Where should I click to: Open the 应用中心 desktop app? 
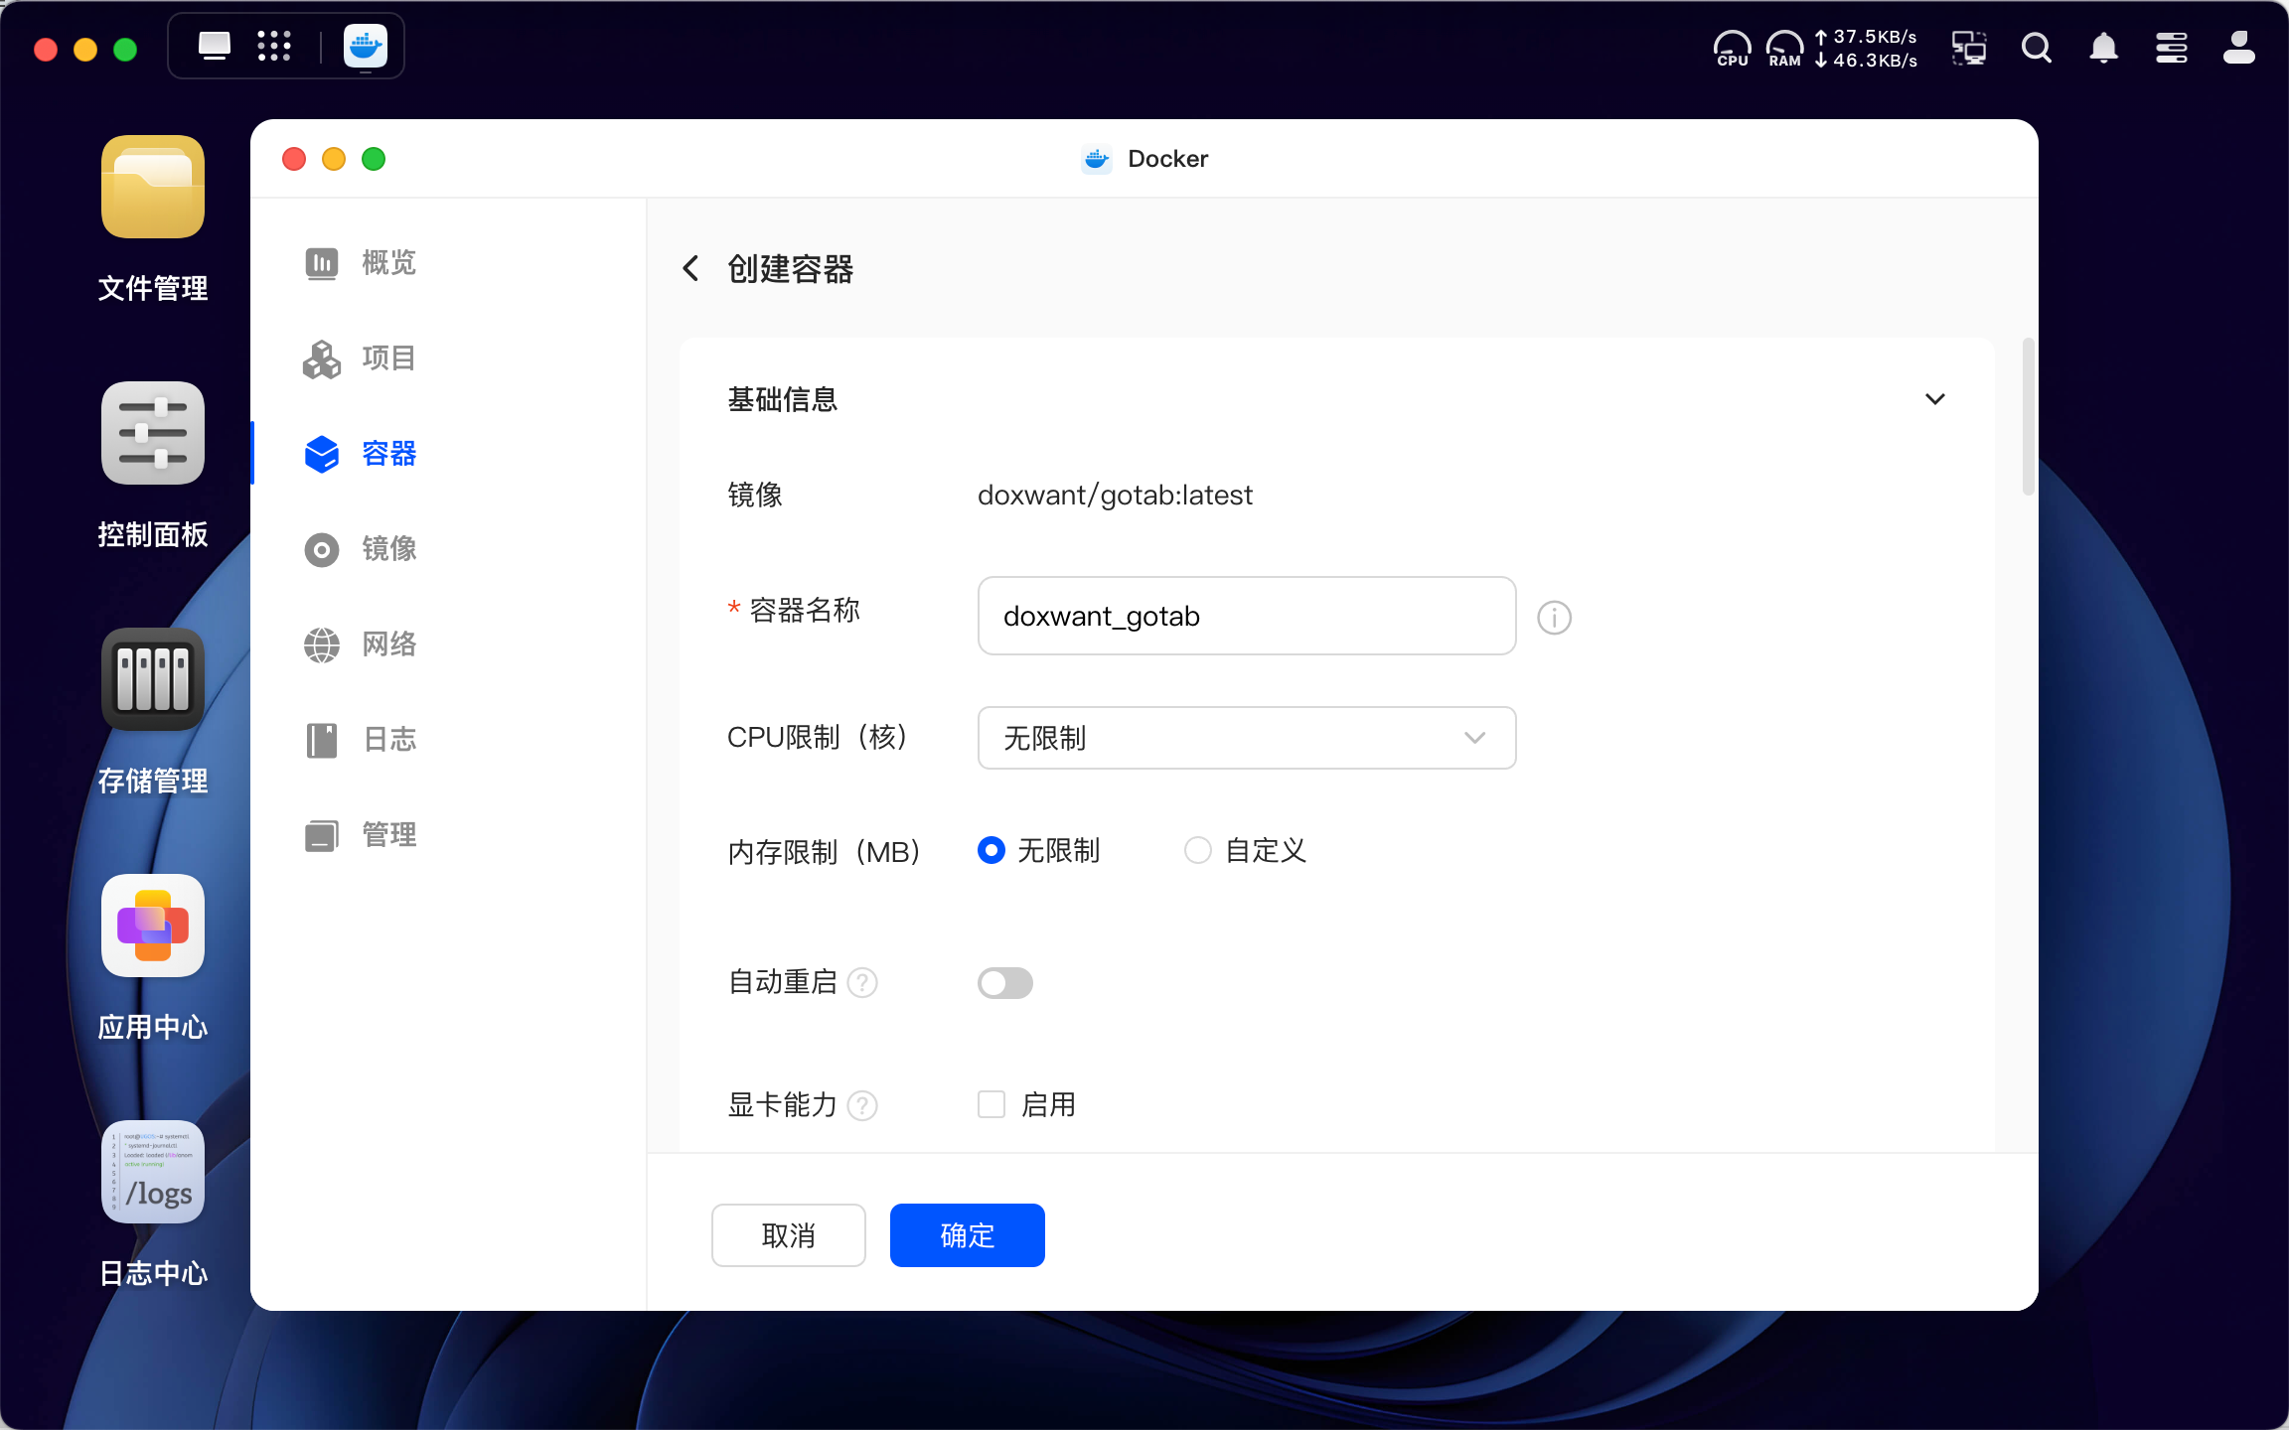(x=153, y=926)
